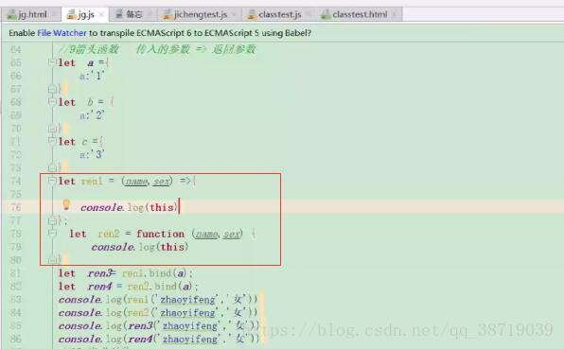564x349 pixels.
Task: Close the jg.js tab
Action: [101, 15]
